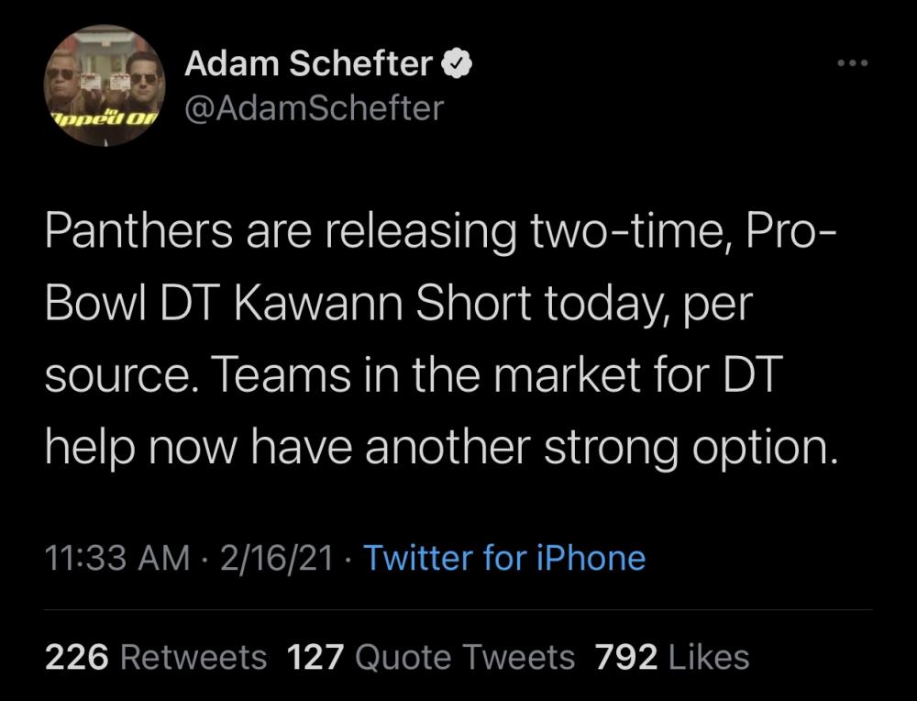Click the word Retweets label

pyautogui.click(x=193, y=657)
